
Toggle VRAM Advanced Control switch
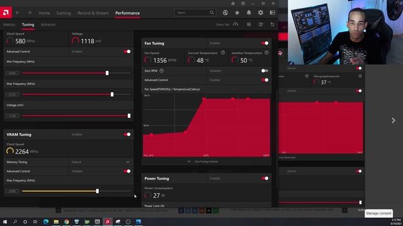coord(127,171)
